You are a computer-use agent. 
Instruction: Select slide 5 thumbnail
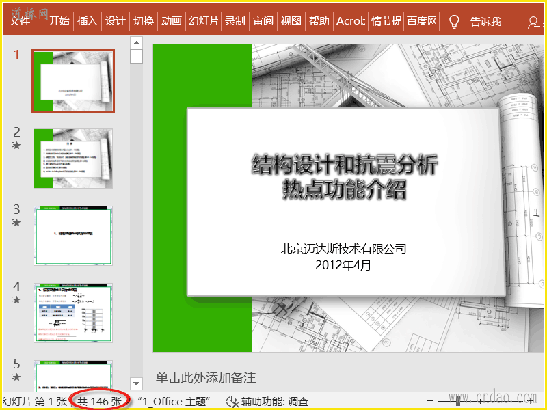coord(73,375)
